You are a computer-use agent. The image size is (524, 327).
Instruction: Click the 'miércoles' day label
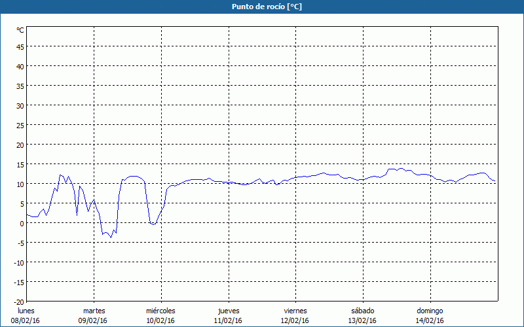pyautogui.click(x=160, y=311)
